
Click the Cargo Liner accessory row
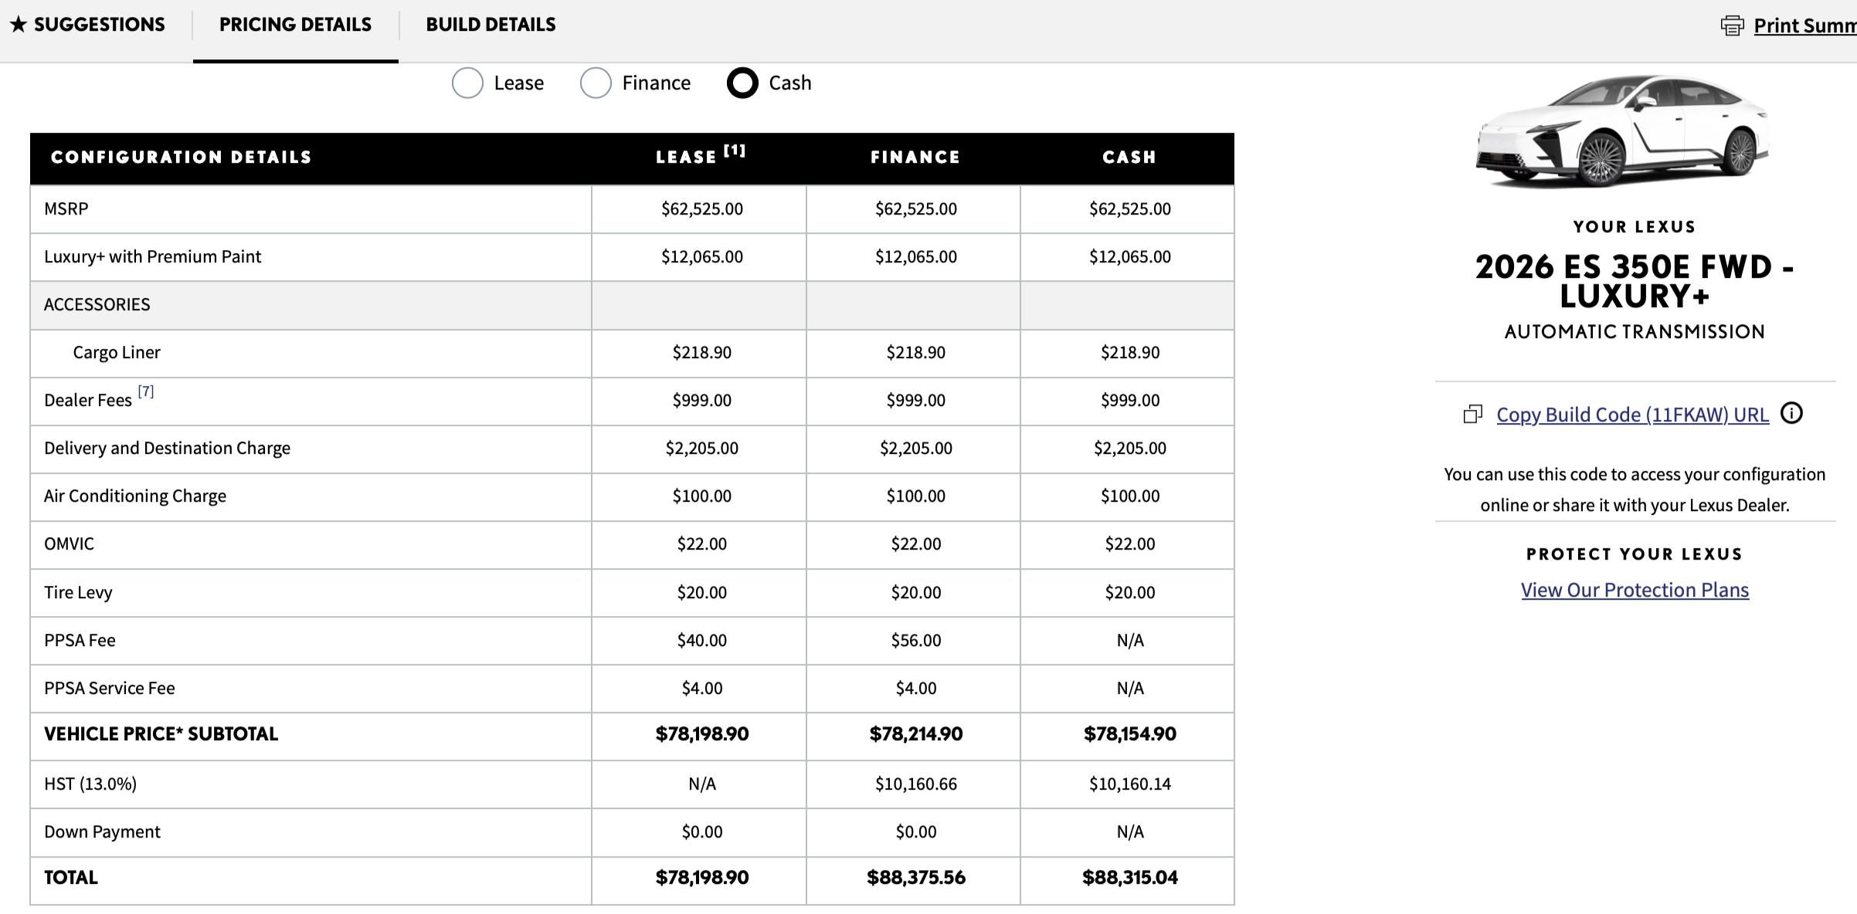(x=117, y=353)
